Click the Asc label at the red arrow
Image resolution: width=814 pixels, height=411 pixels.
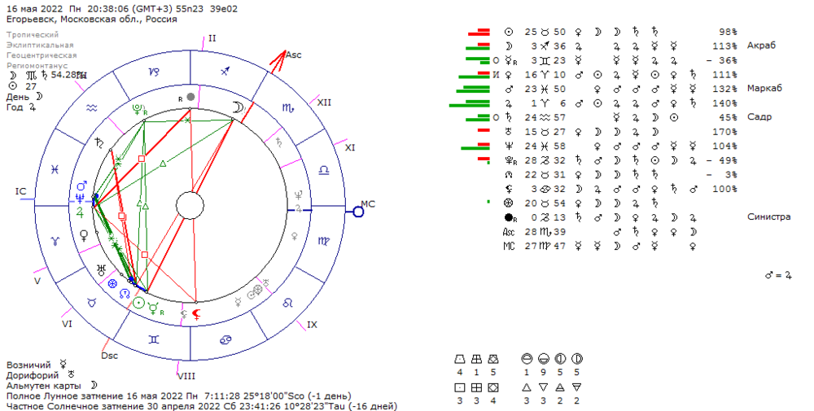click(293, 55)
